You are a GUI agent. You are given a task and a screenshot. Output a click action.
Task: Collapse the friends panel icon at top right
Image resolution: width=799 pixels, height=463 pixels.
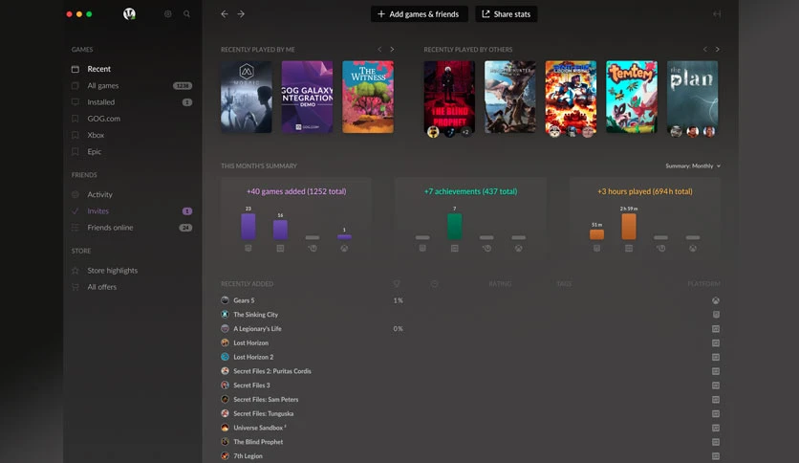[x=717, y=13]
